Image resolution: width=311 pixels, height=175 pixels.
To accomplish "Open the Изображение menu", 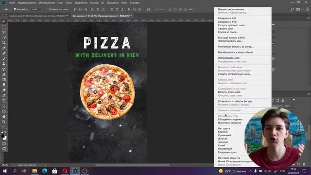I will pos(47,3).
